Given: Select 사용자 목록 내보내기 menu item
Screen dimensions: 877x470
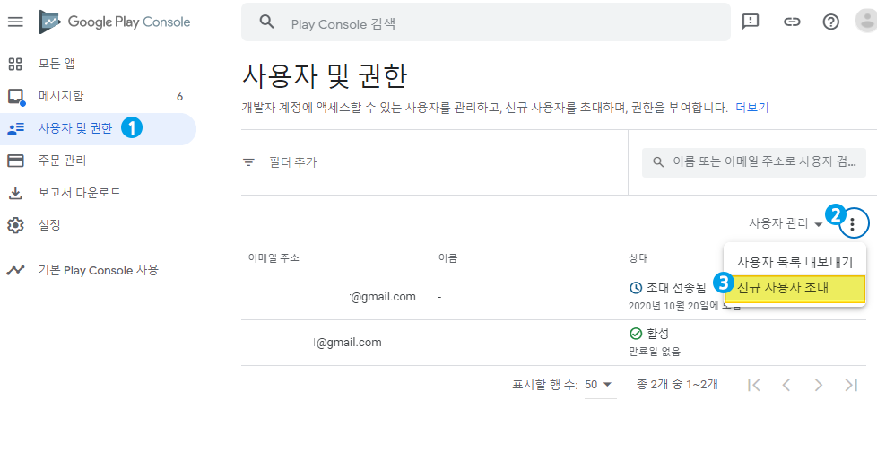Looking at the screenshot, I should tap(795, 262).
